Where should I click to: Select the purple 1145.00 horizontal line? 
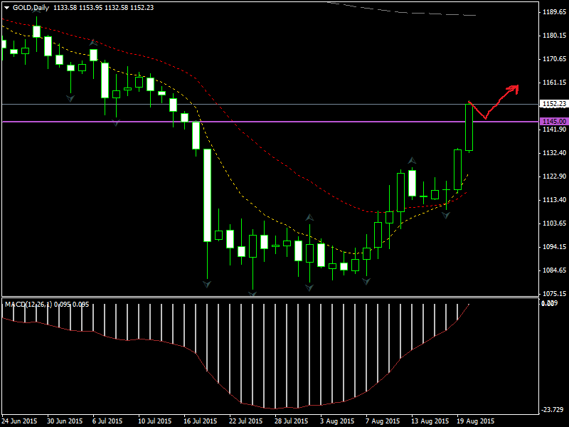pyautogui.click(x=270, y=122)
